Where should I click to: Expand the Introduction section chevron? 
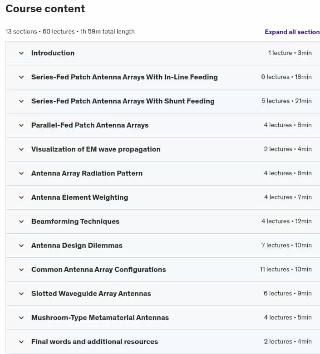click(x=21, y=53)
